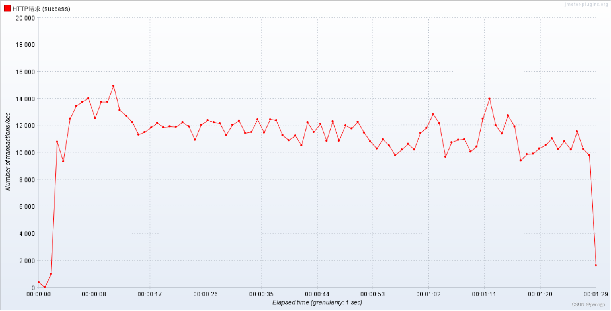
Task: Click the Number of transactions /sec axis title
Action: pos(8,152)
